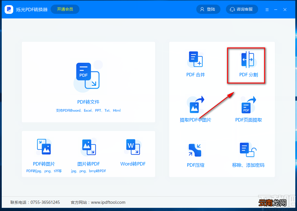Image resolution: width=297 pixels, height=211 pixels.
Task: Click the 登陆 login button
Action: pyautogui.click(x=208, y=9)
